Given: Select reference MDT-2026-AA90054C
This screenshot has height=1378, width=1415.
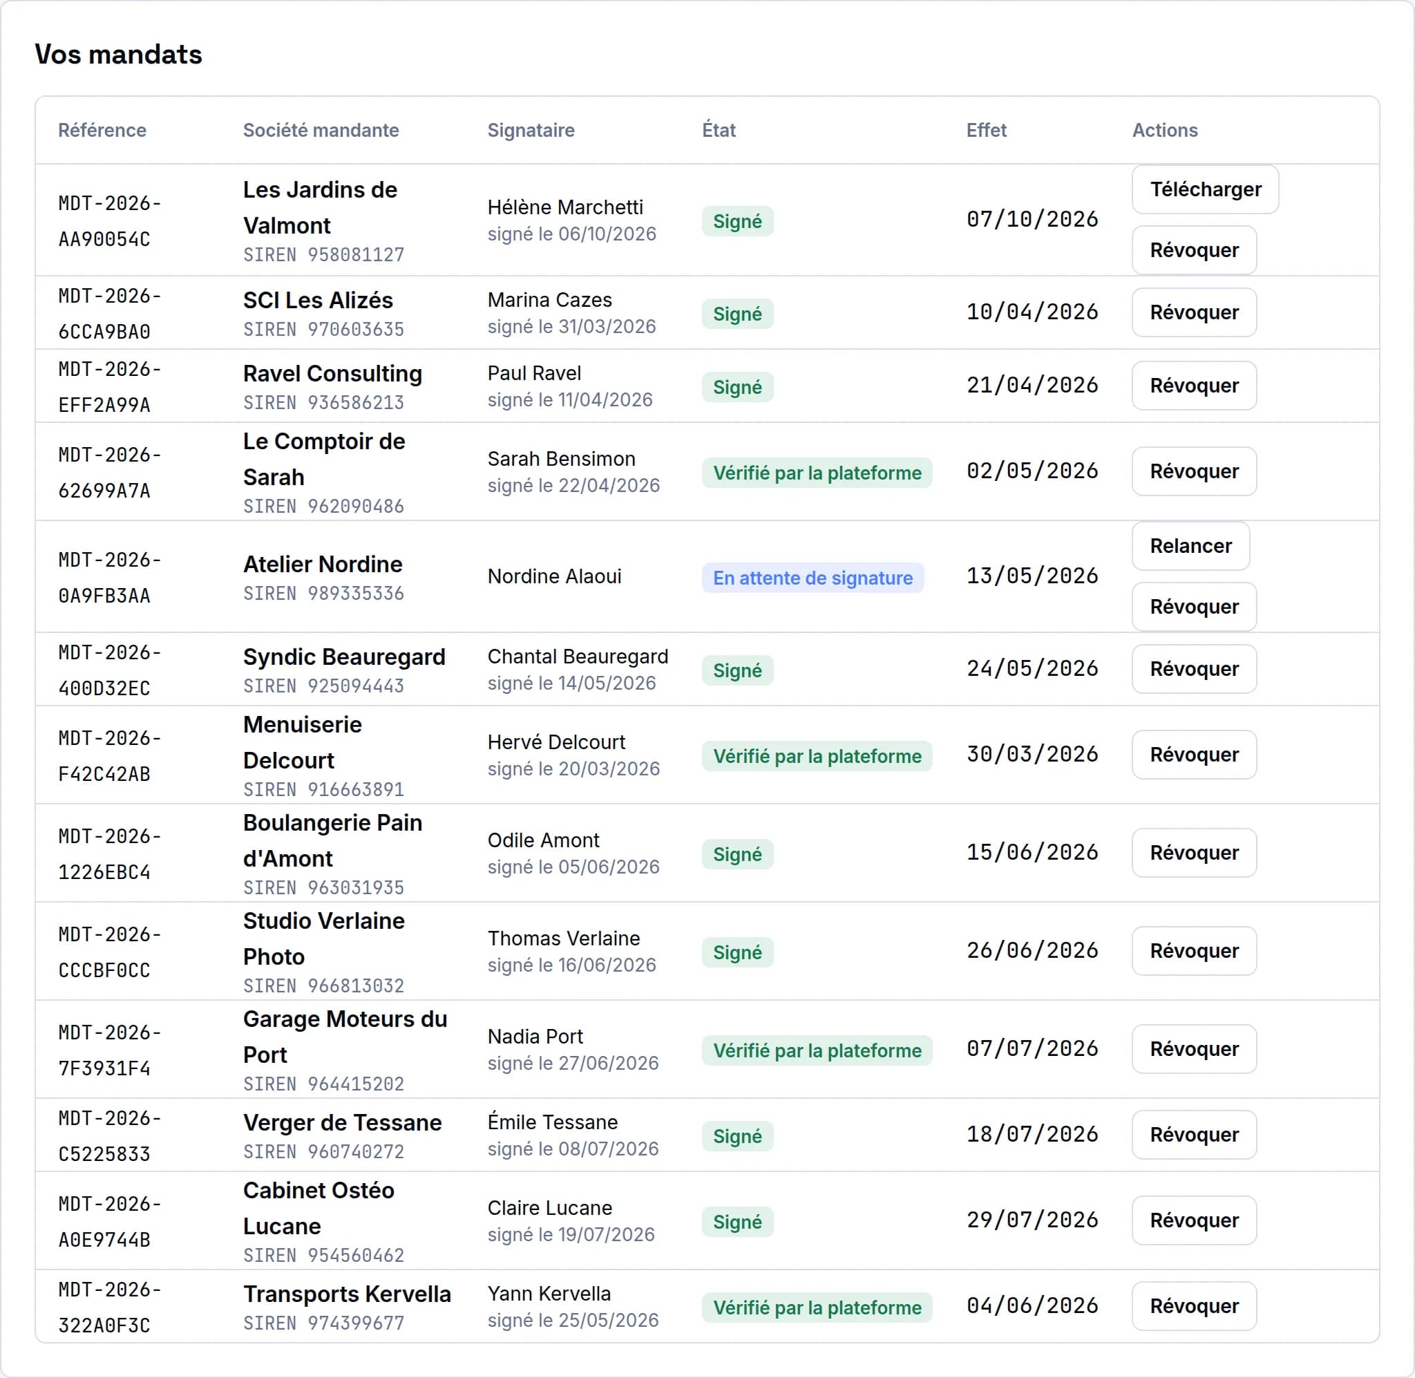Looking at the screenshot, I should point(110,221).
